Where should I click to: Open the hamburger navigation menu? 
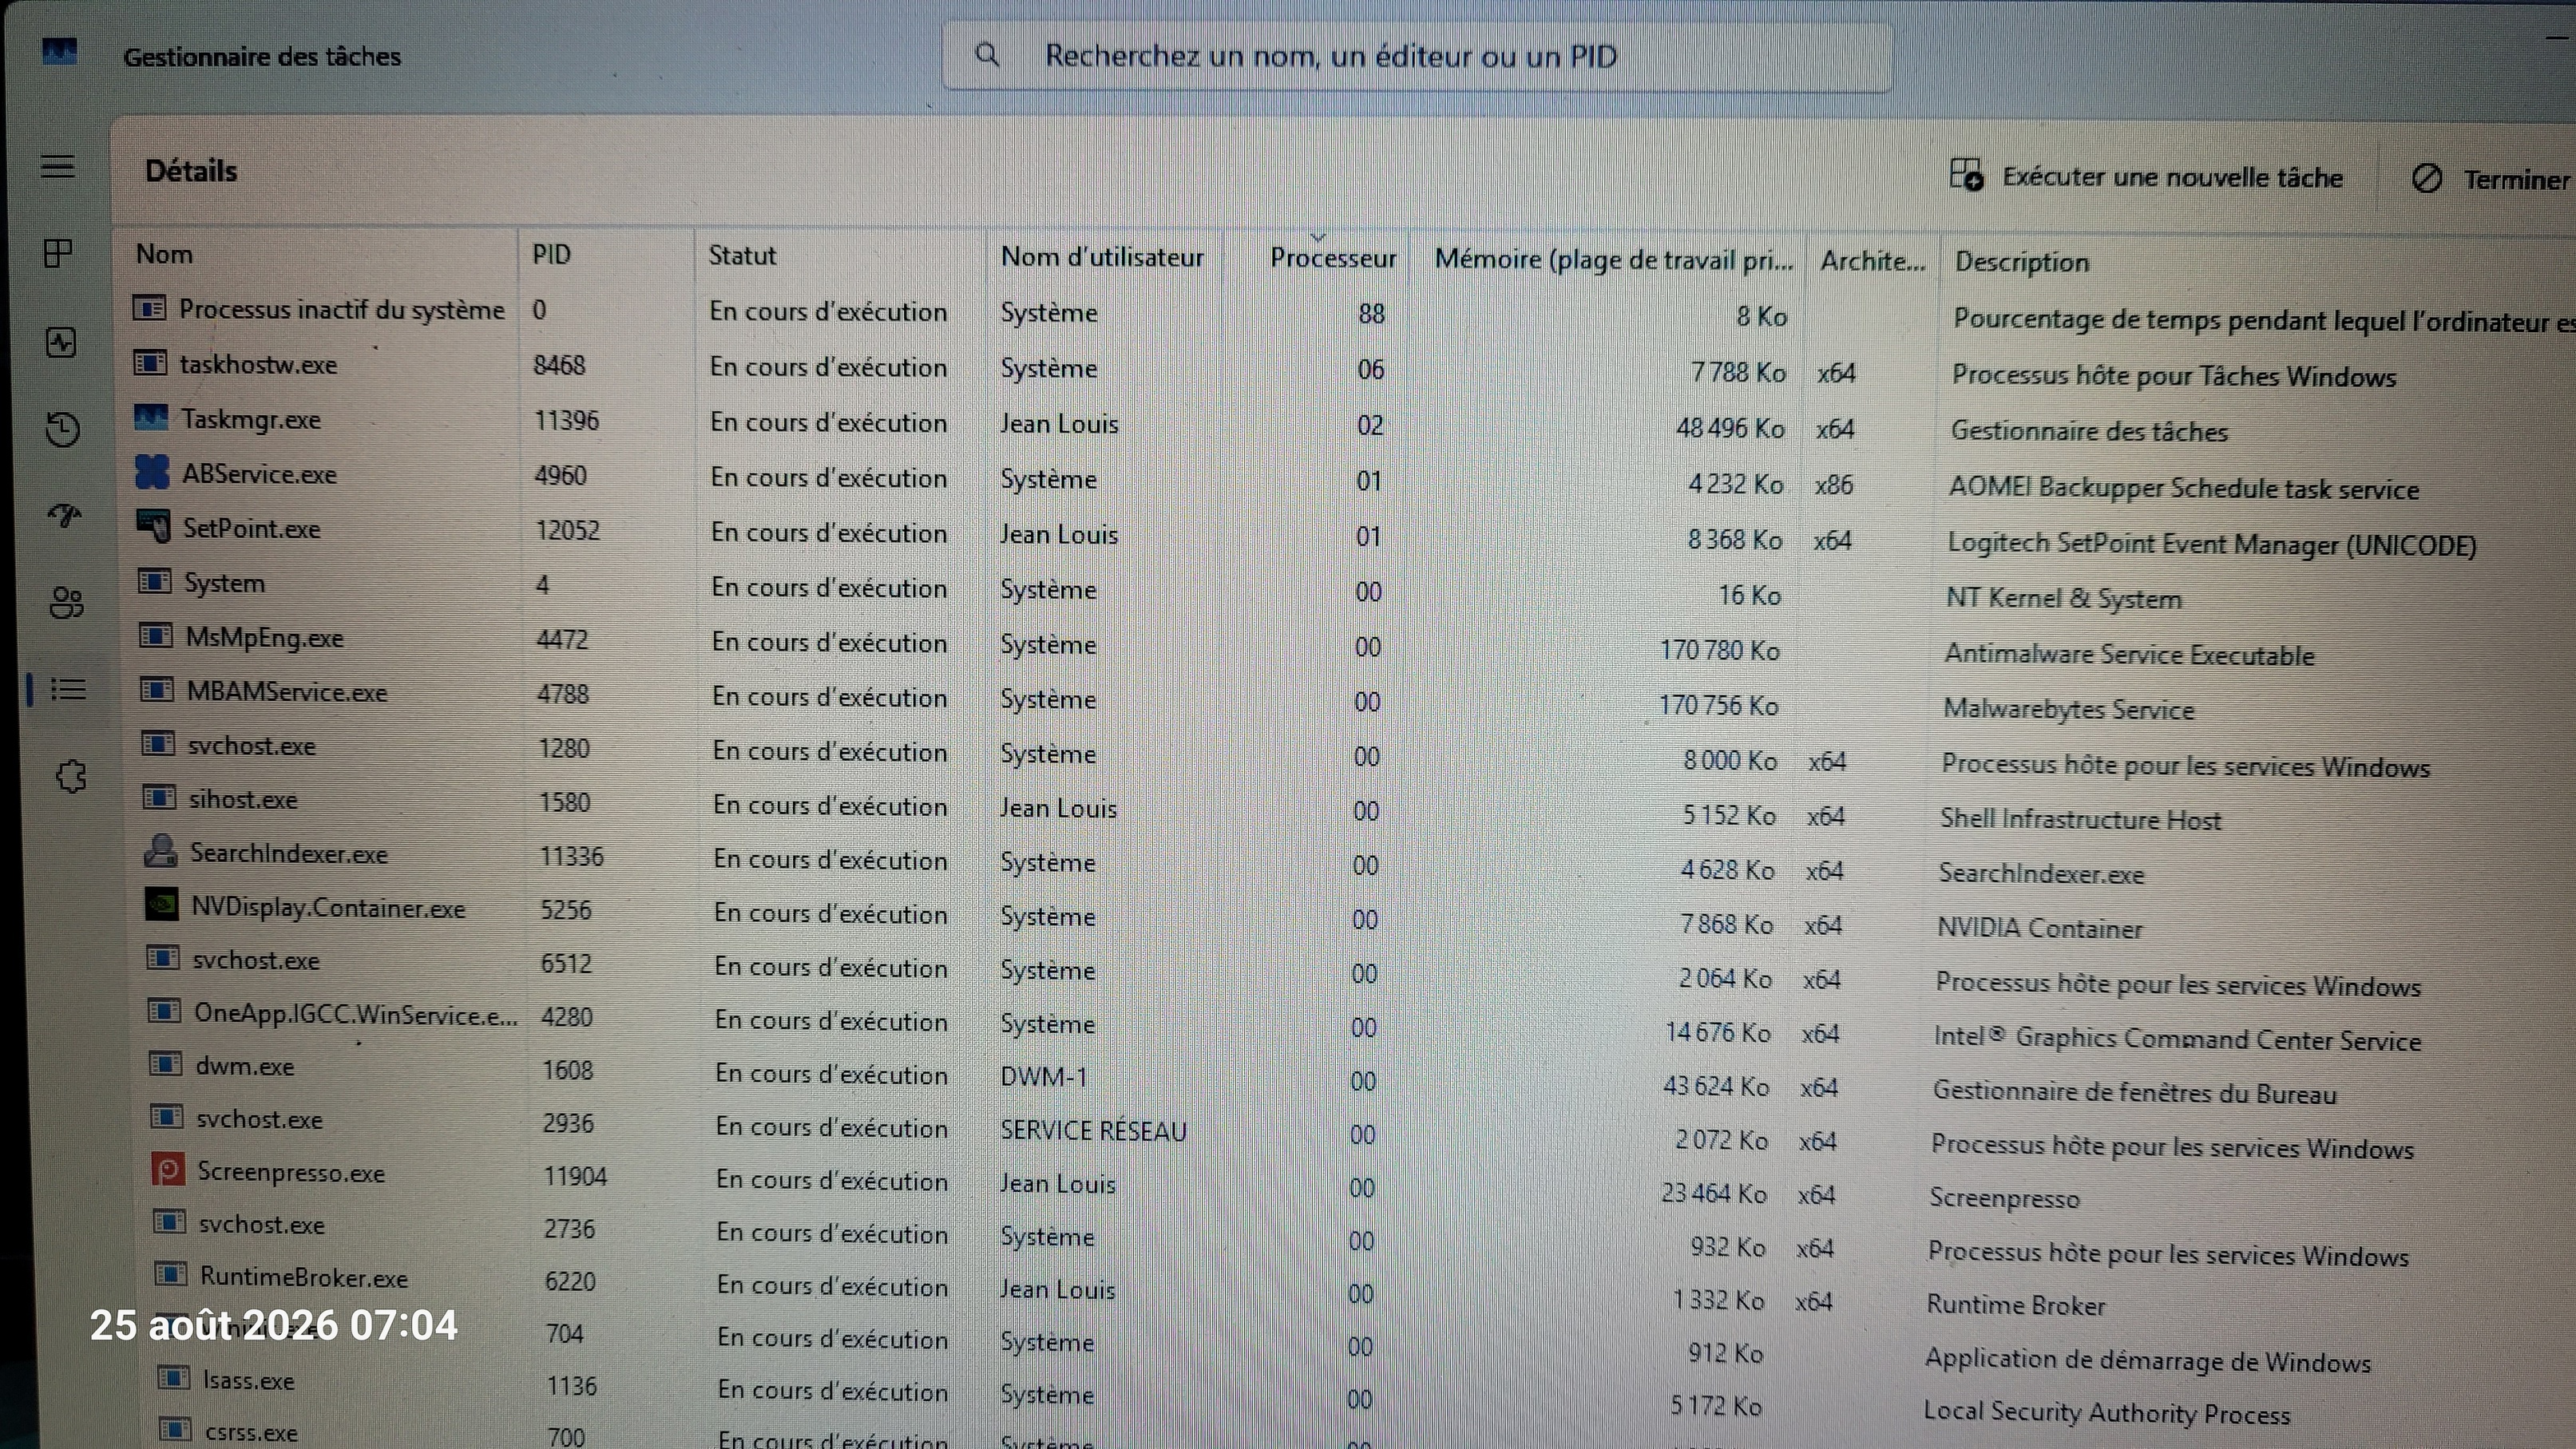(58, 166)
